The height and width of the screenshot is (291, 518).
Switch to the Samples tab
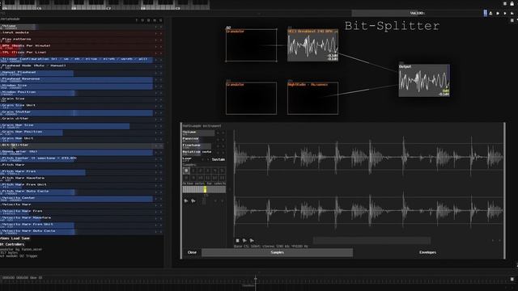click(277, 252)
